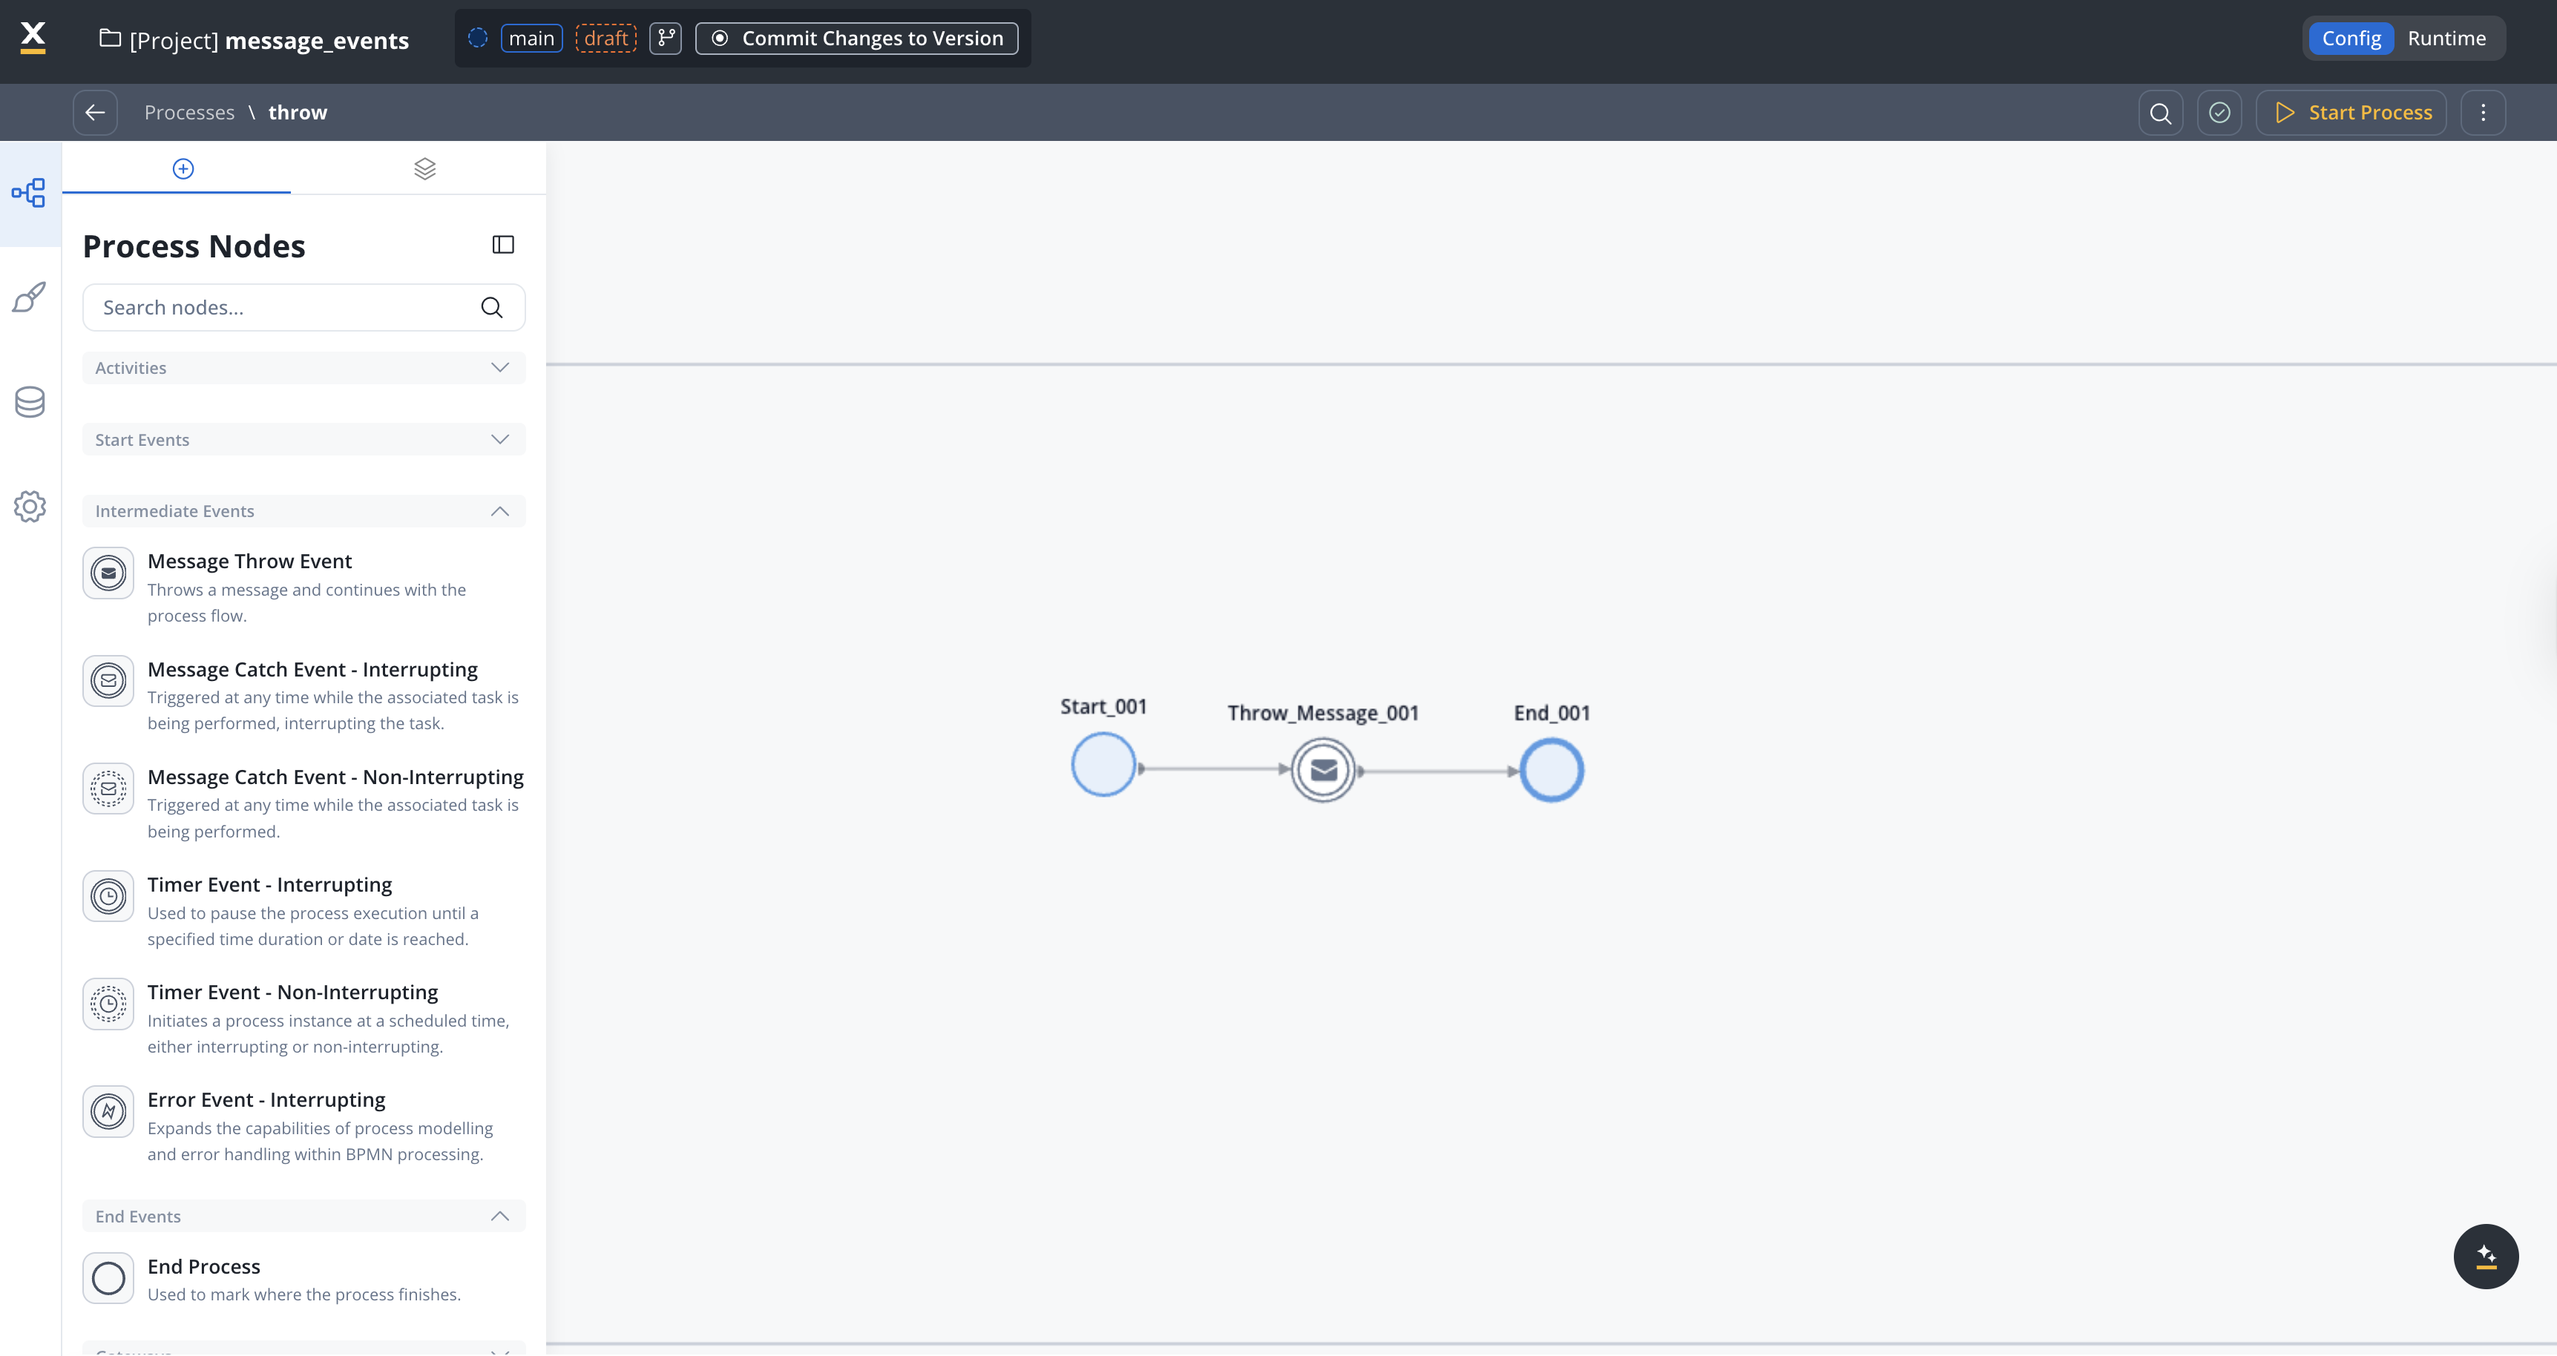
Task: Click Commit Changes to Version button
Action: [856, 39]
